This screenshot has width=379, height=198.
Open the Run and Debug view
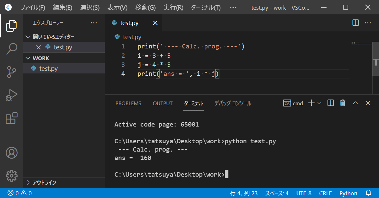click(x=11, y=95)
